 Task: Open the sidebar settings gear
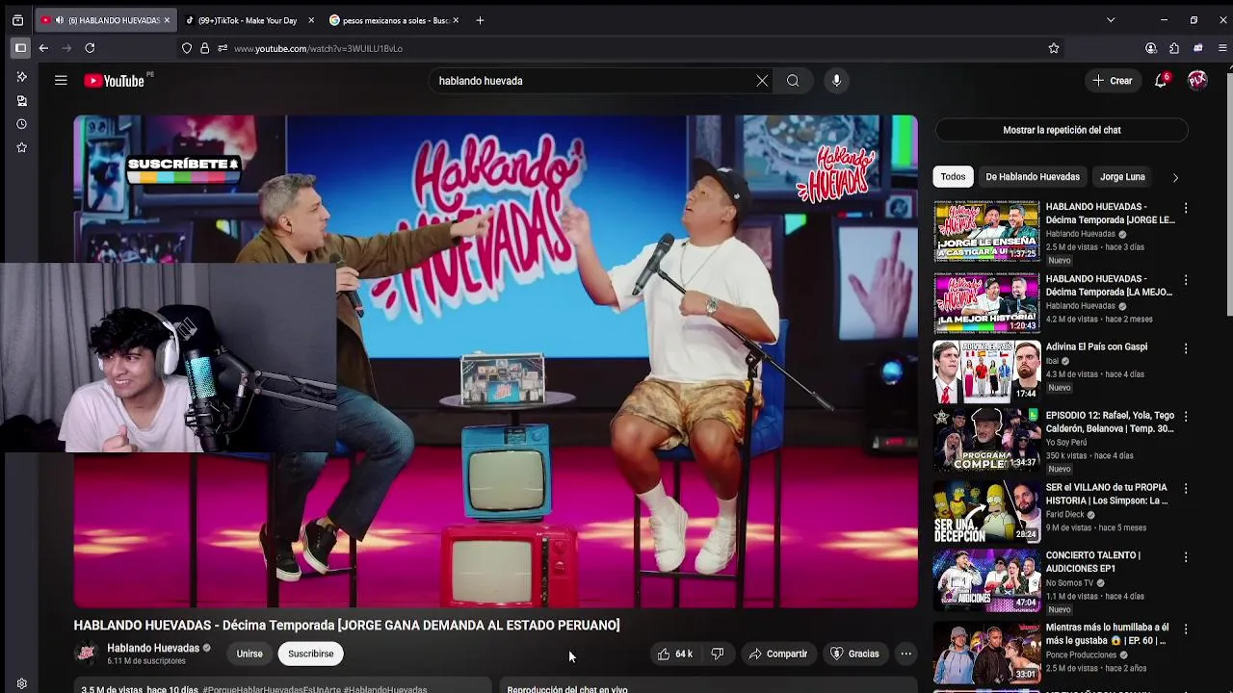[x=21, y=684]
